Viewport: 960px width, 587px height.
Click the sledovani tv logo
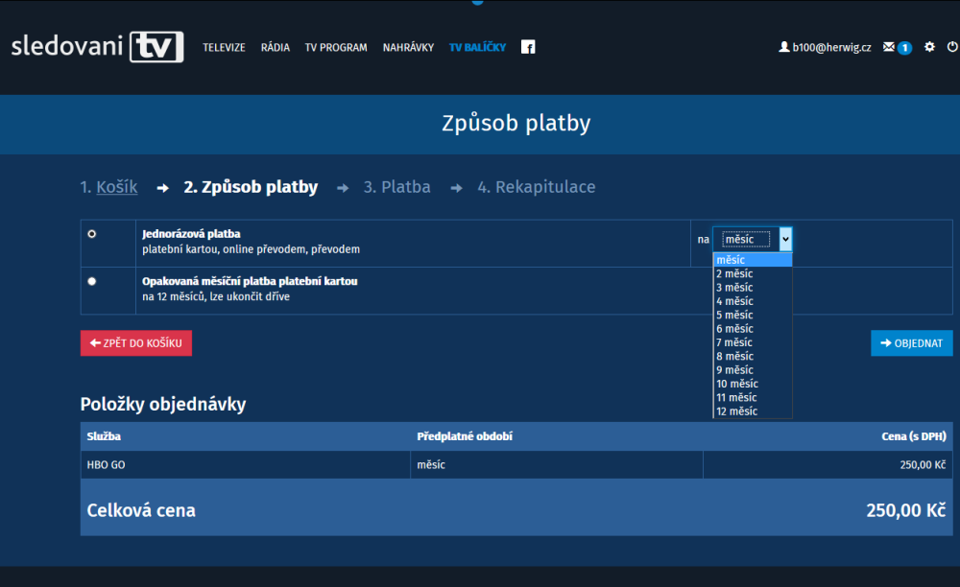click(96, 46)
